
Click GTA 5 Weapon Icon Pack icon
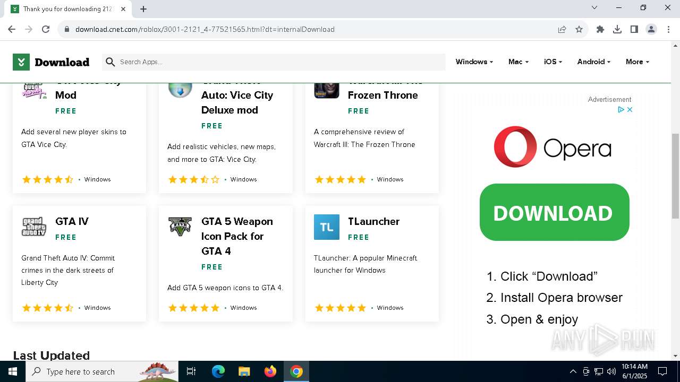point(180,227)
